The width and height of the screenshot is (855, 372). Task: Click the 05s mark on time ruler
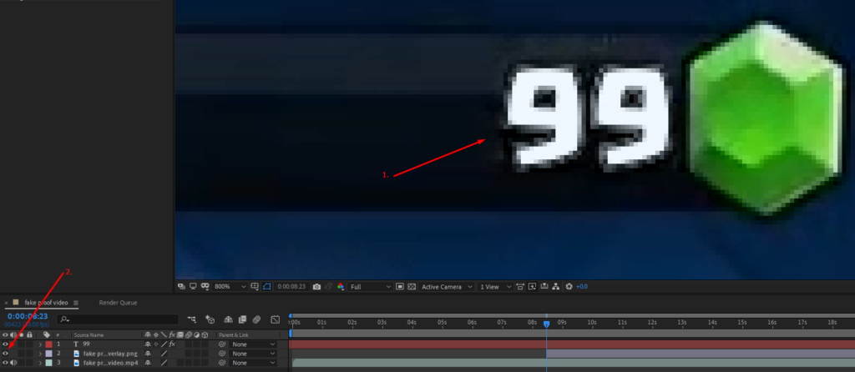click(x=443, y=323)
